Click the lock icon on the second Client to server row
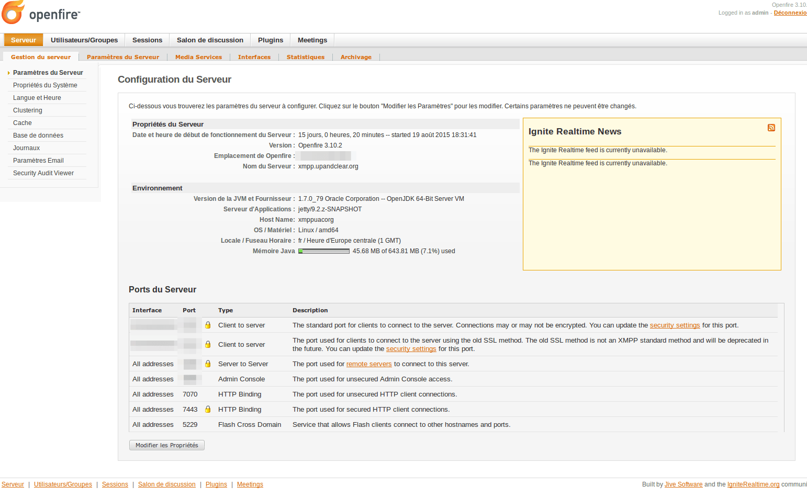The image size is (807, 498). pos(208,344)
